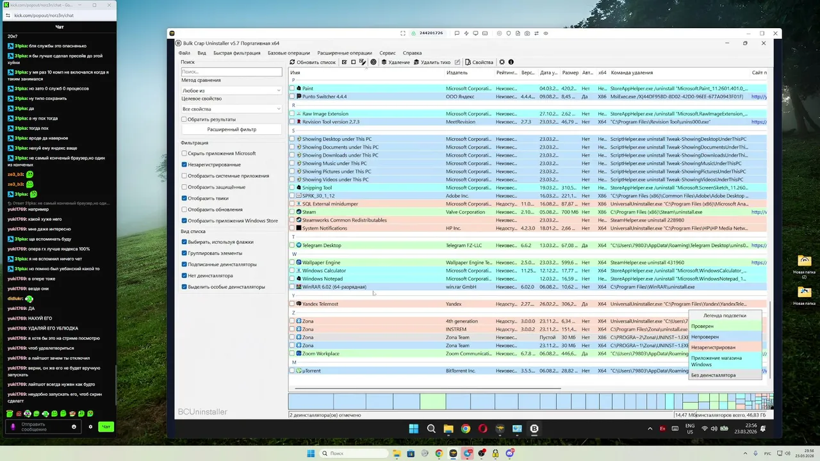This screenshot has width=820, height=461.
Task: Click the select-all checked box toolbar icon
Action: 345,62
